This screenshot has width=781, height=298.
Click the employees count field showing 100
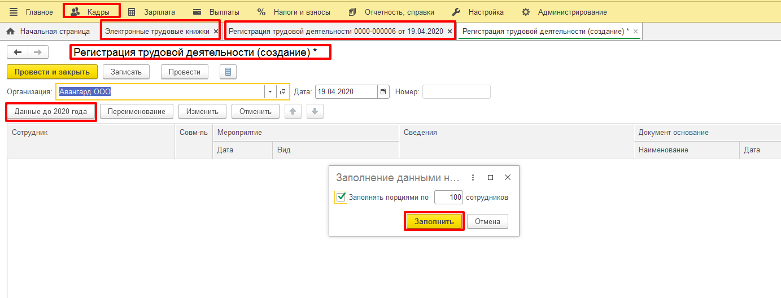tap(448, 198)
